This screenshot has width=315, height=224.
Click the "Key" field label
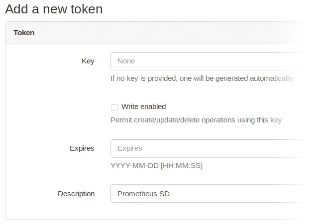click(88, 61)
